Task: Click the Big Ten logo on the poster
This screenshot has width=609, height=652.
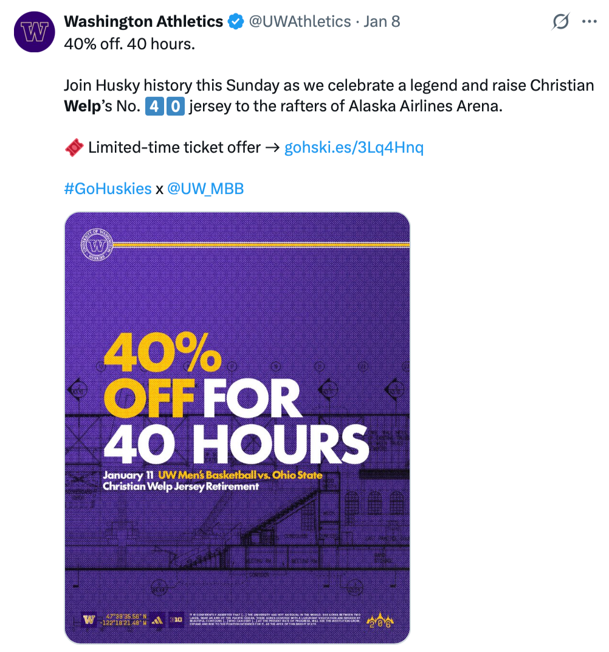Action: pos(176,620)
